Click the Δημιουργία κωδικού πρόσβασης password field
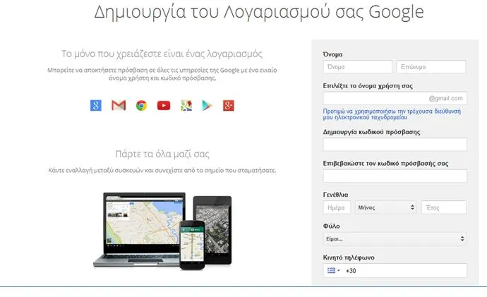487x297 pixels. (x=395, y=145)
